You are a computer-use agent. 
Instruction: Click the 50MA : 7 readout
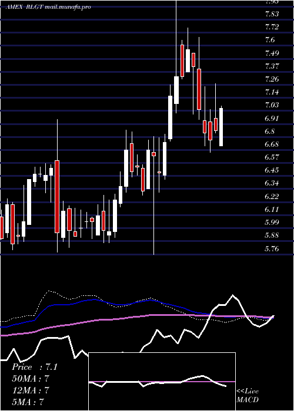31,379
